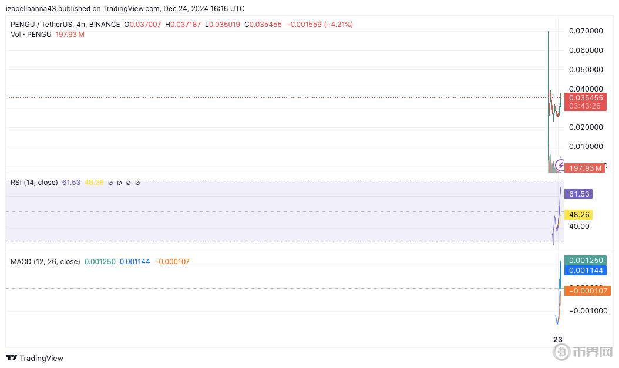619x368 pixels.
Task: Click the purple lightning bolt icon
Action: click(x=560, y=165)
